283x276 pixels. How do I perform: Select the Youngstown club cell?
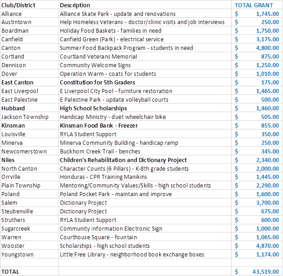[17, 254]
